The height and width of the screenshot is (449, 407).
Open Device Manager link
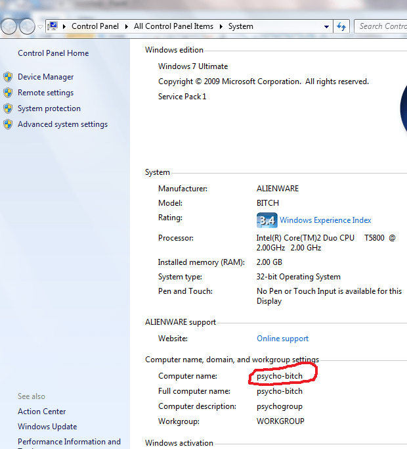[x=46, y=77]
